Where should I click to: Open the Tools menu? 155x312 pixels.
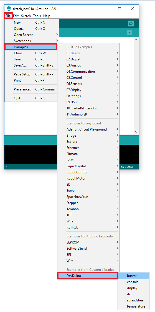coord(37,16)
